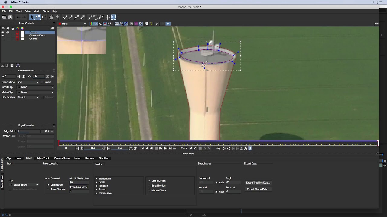This screenshot has width=387, height=217.
Task: Open the layer controls panel options menu
Action: click(52, 28)
